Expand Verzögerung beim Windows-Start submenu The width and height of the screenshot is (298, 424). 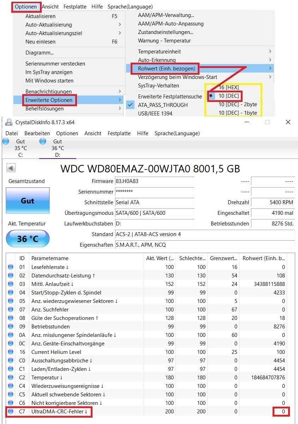pyautogui.click(x=270, y=77)
